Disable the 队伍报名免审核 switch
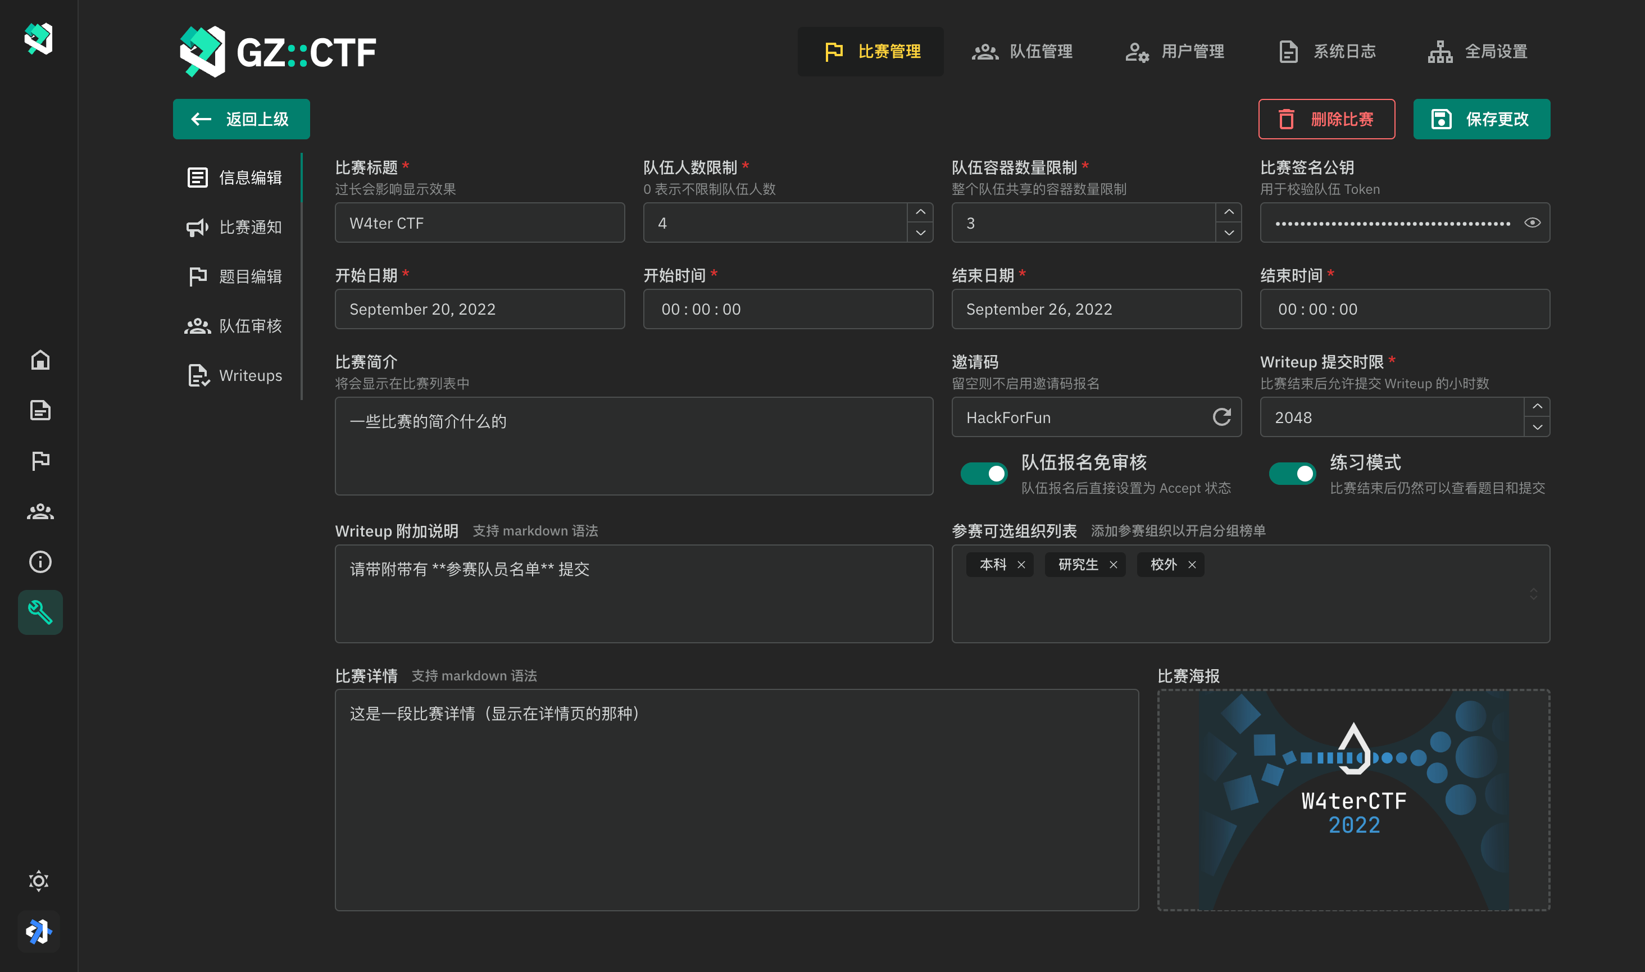This screenshot has height=972, width=1645. coord(984,474)
